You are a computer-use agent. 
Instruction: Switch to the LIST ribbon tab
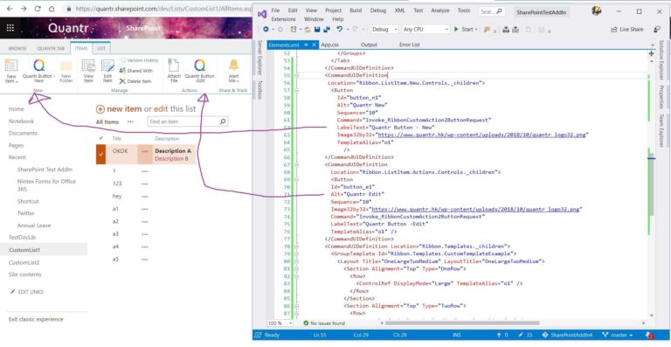(x=101, y=48)
